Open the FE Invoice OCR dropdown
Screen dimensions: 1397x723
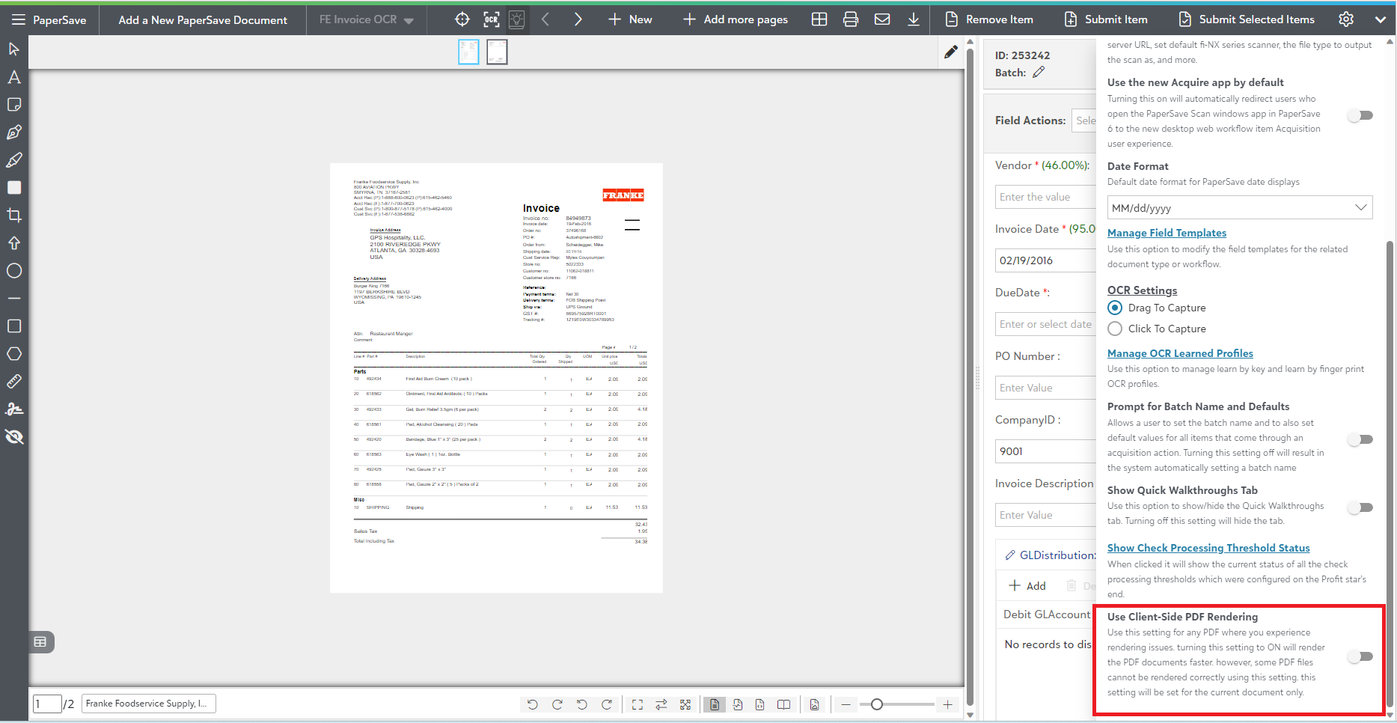367,19
